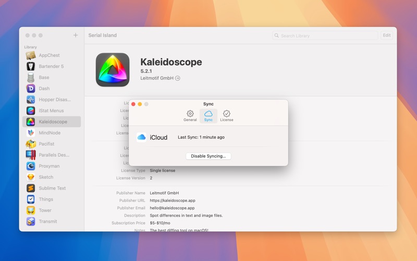This screenshot has height=261, width=417.
Task: Click the Hopper Disassembler icon
Action: (31, 100)
